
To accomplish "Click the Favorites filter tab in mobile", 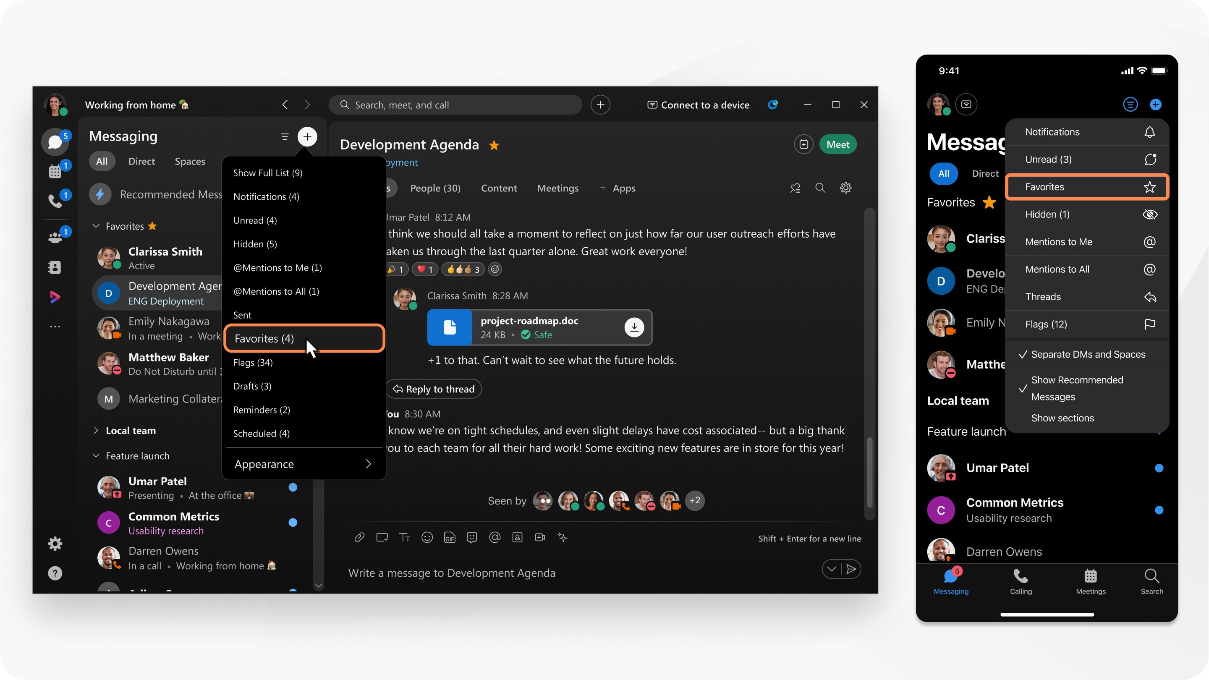I will tap(1086, 186).
